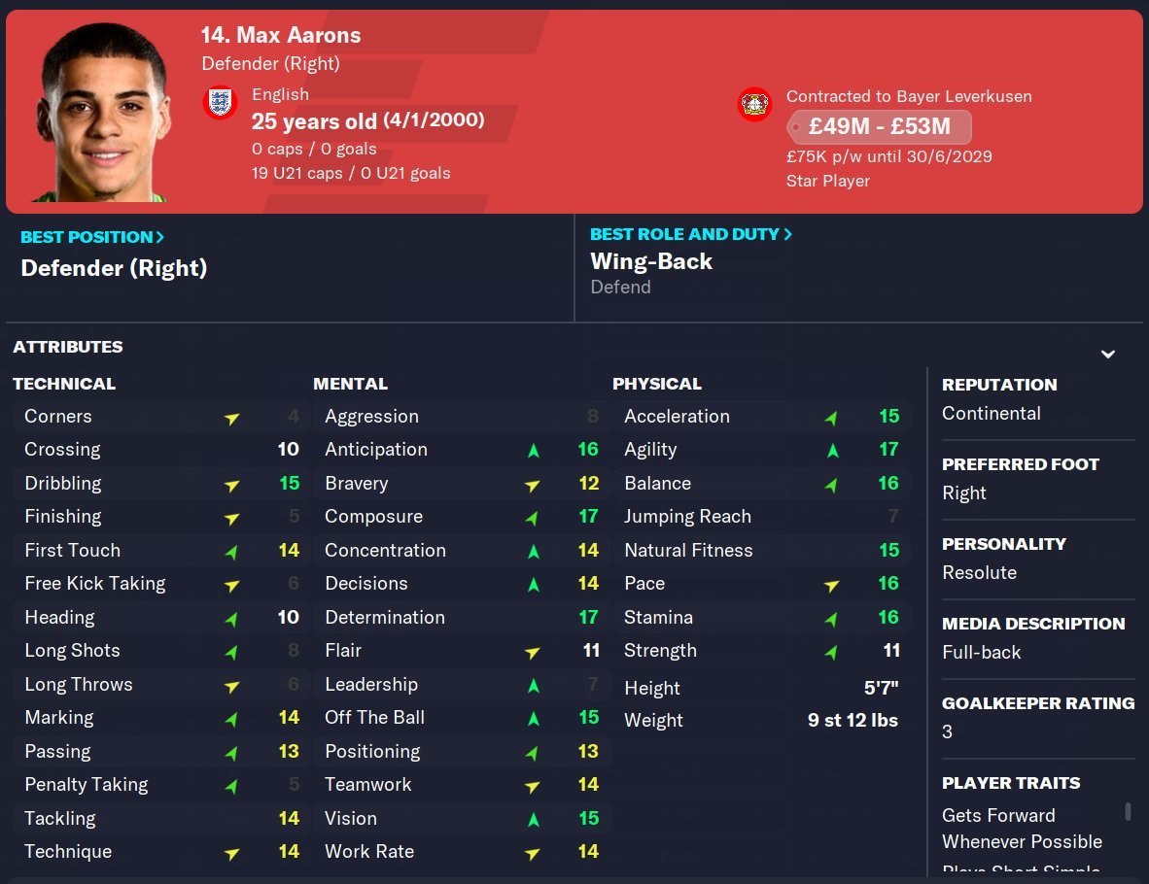Click the Contracted to Bayer Leverkusen text
1149x884 pixels.
[909, 96]
